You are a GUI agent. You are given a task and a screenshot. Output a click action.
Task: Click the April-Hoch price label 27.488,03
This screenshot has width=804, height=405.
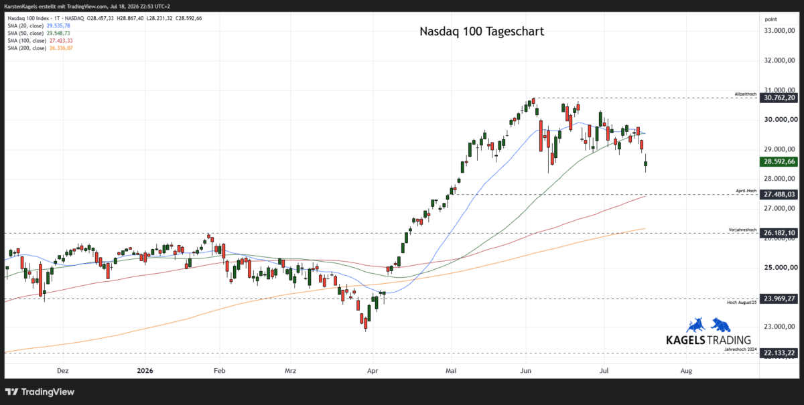pos(779,194)
